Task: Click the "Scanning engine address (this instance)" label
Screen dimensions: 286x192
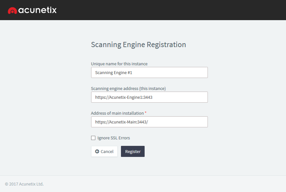Action: click(128, 88)
